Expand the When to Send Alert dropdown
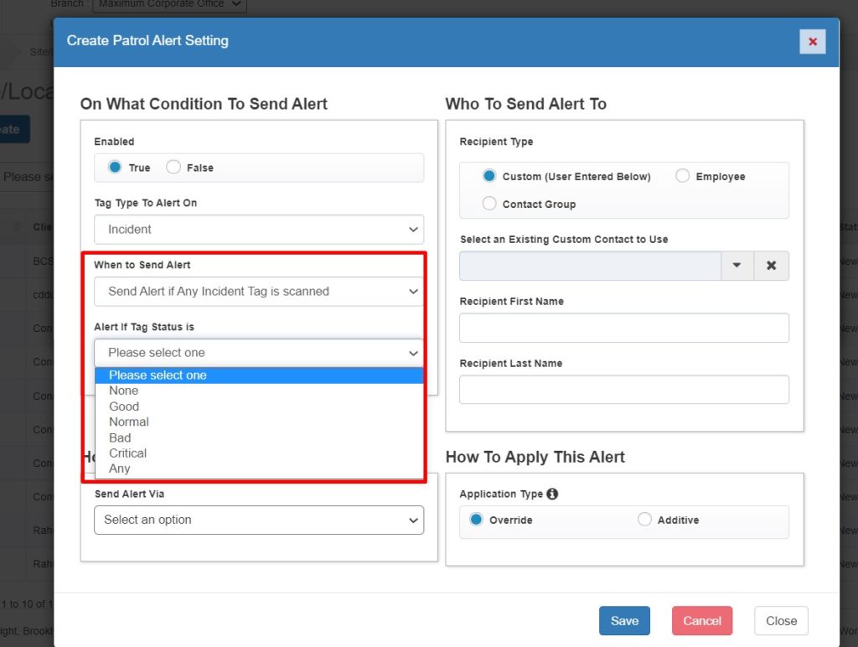The width and height of the screenshot is (858, 647). pos(258,292)
